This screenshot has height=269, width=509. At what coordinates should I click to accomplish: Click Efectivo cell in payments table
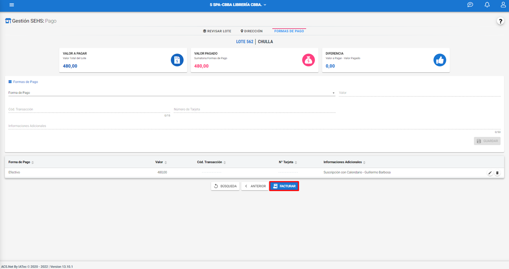pyautogui.click(x=14, y=172)
